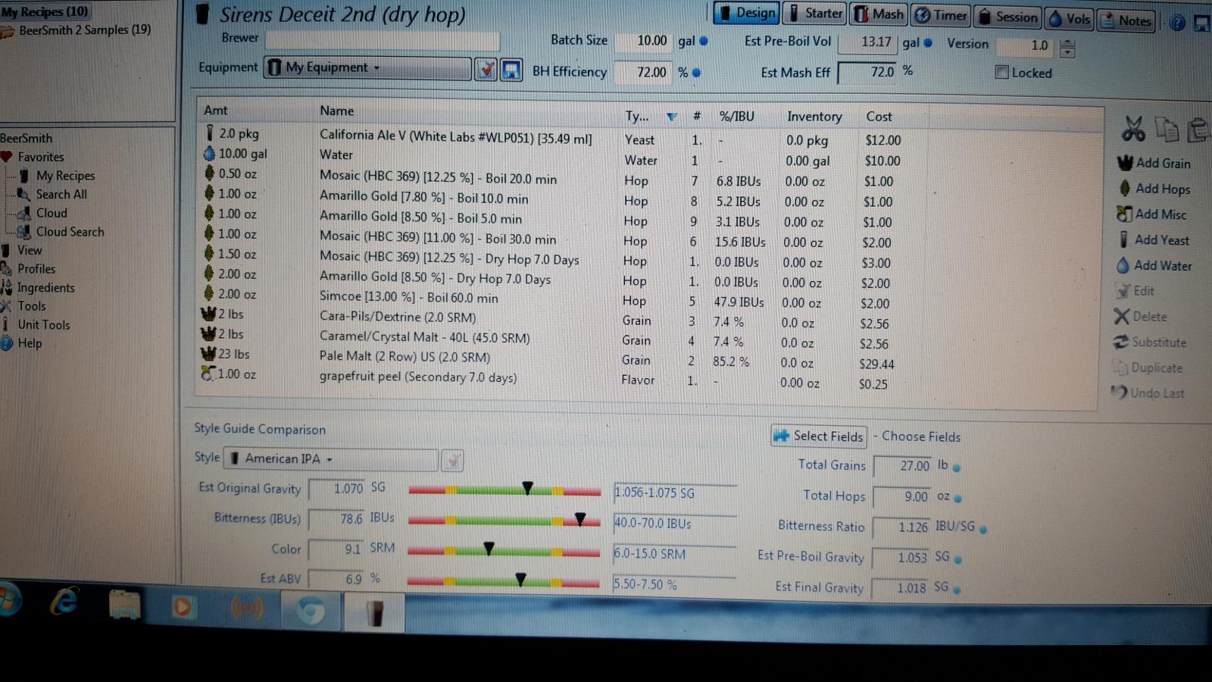Select BeerSmith 2 Samples (19) folder
This screenshot has height=682, width=1212.
pos(77,30)
